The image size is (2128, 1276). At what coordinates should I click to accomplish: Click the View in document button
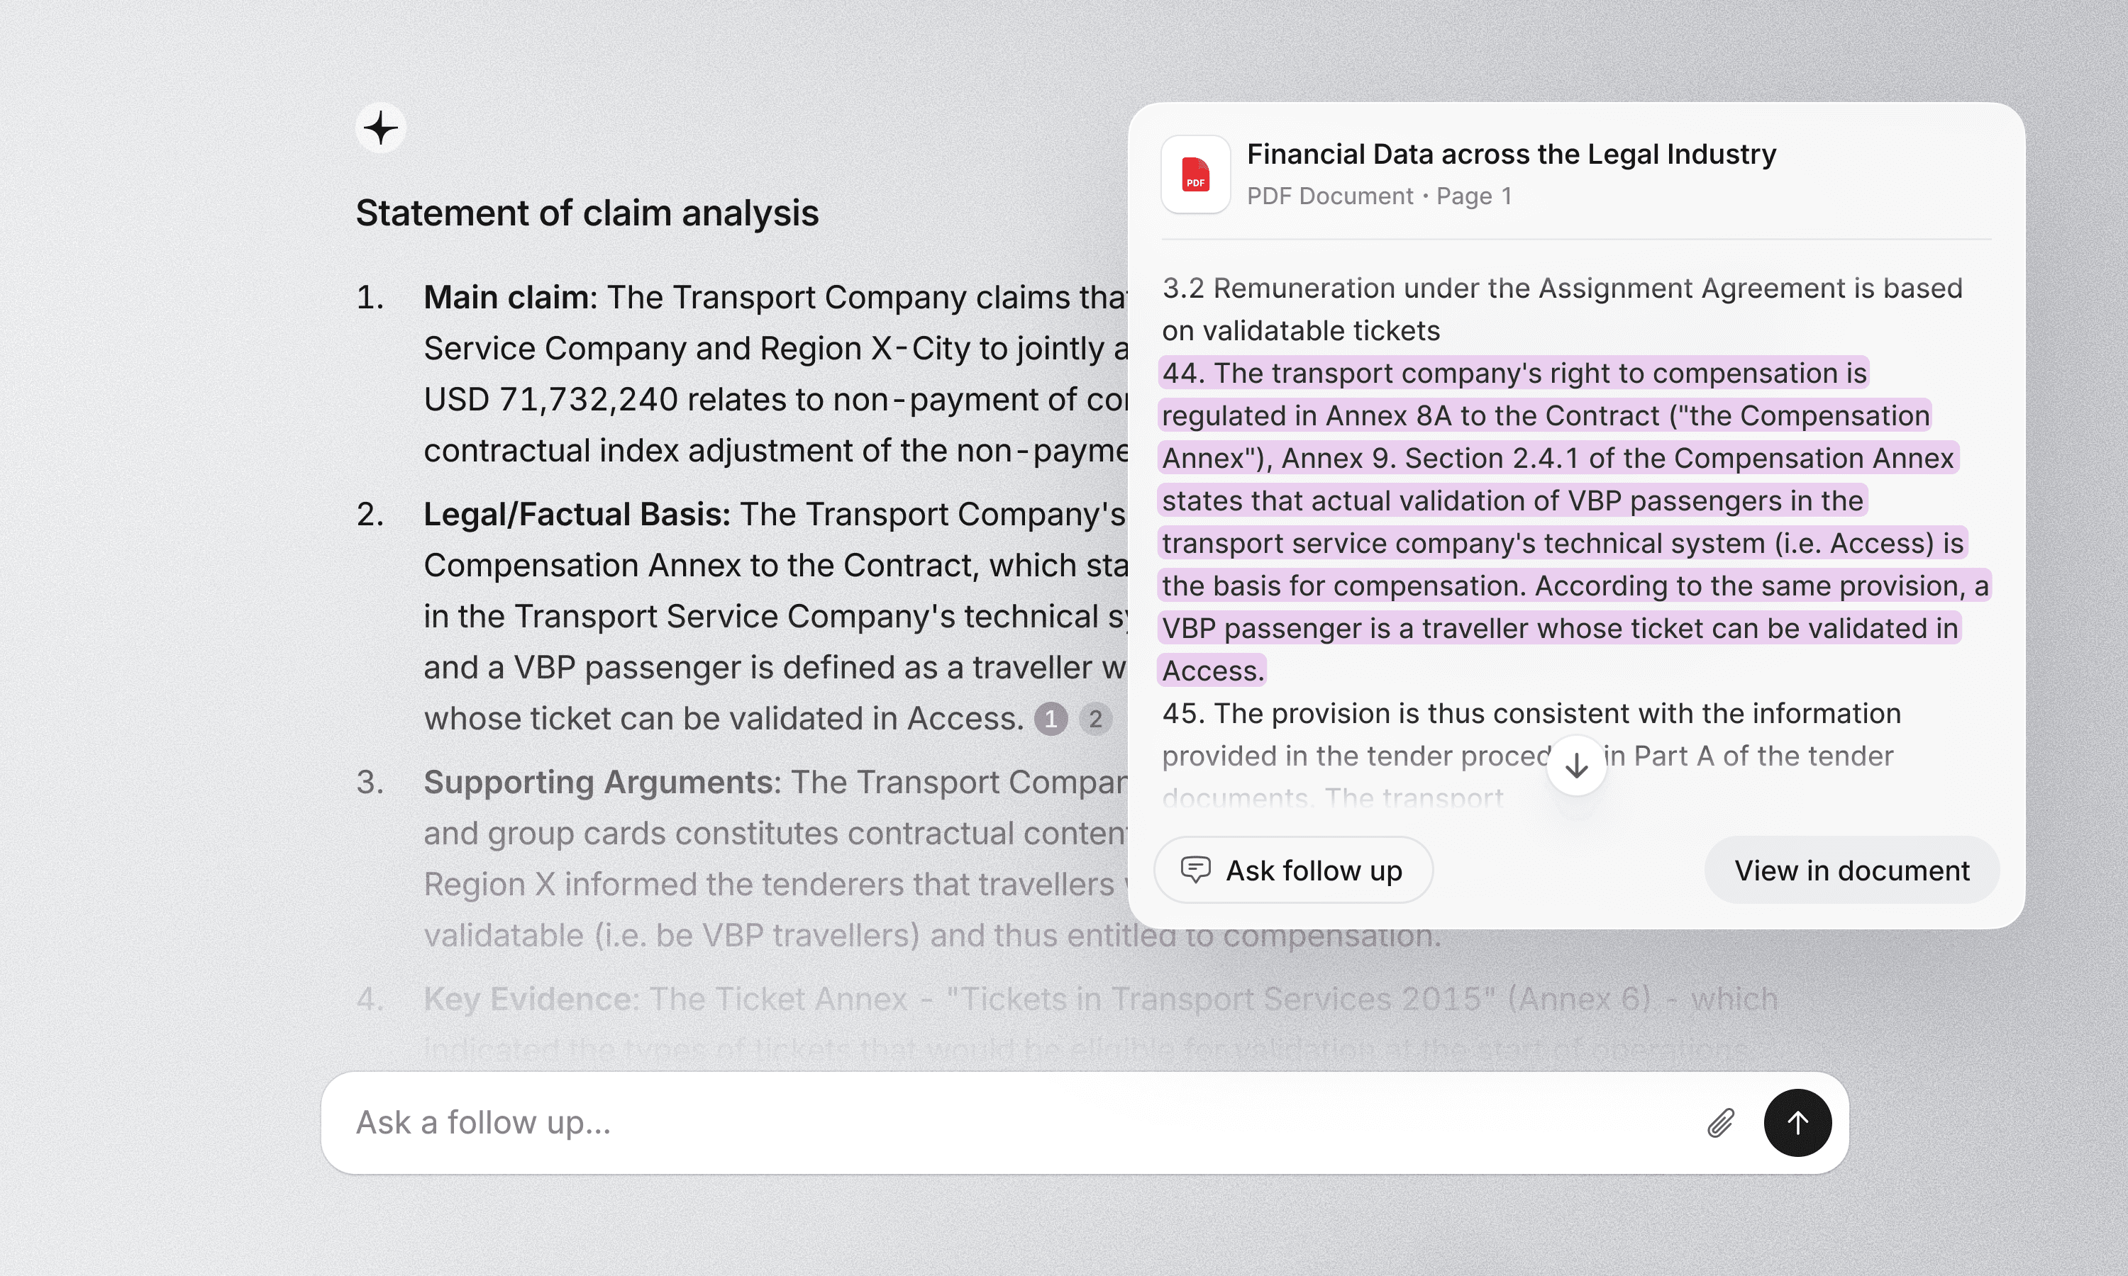pyautogui.click(x=1852, y=870)
